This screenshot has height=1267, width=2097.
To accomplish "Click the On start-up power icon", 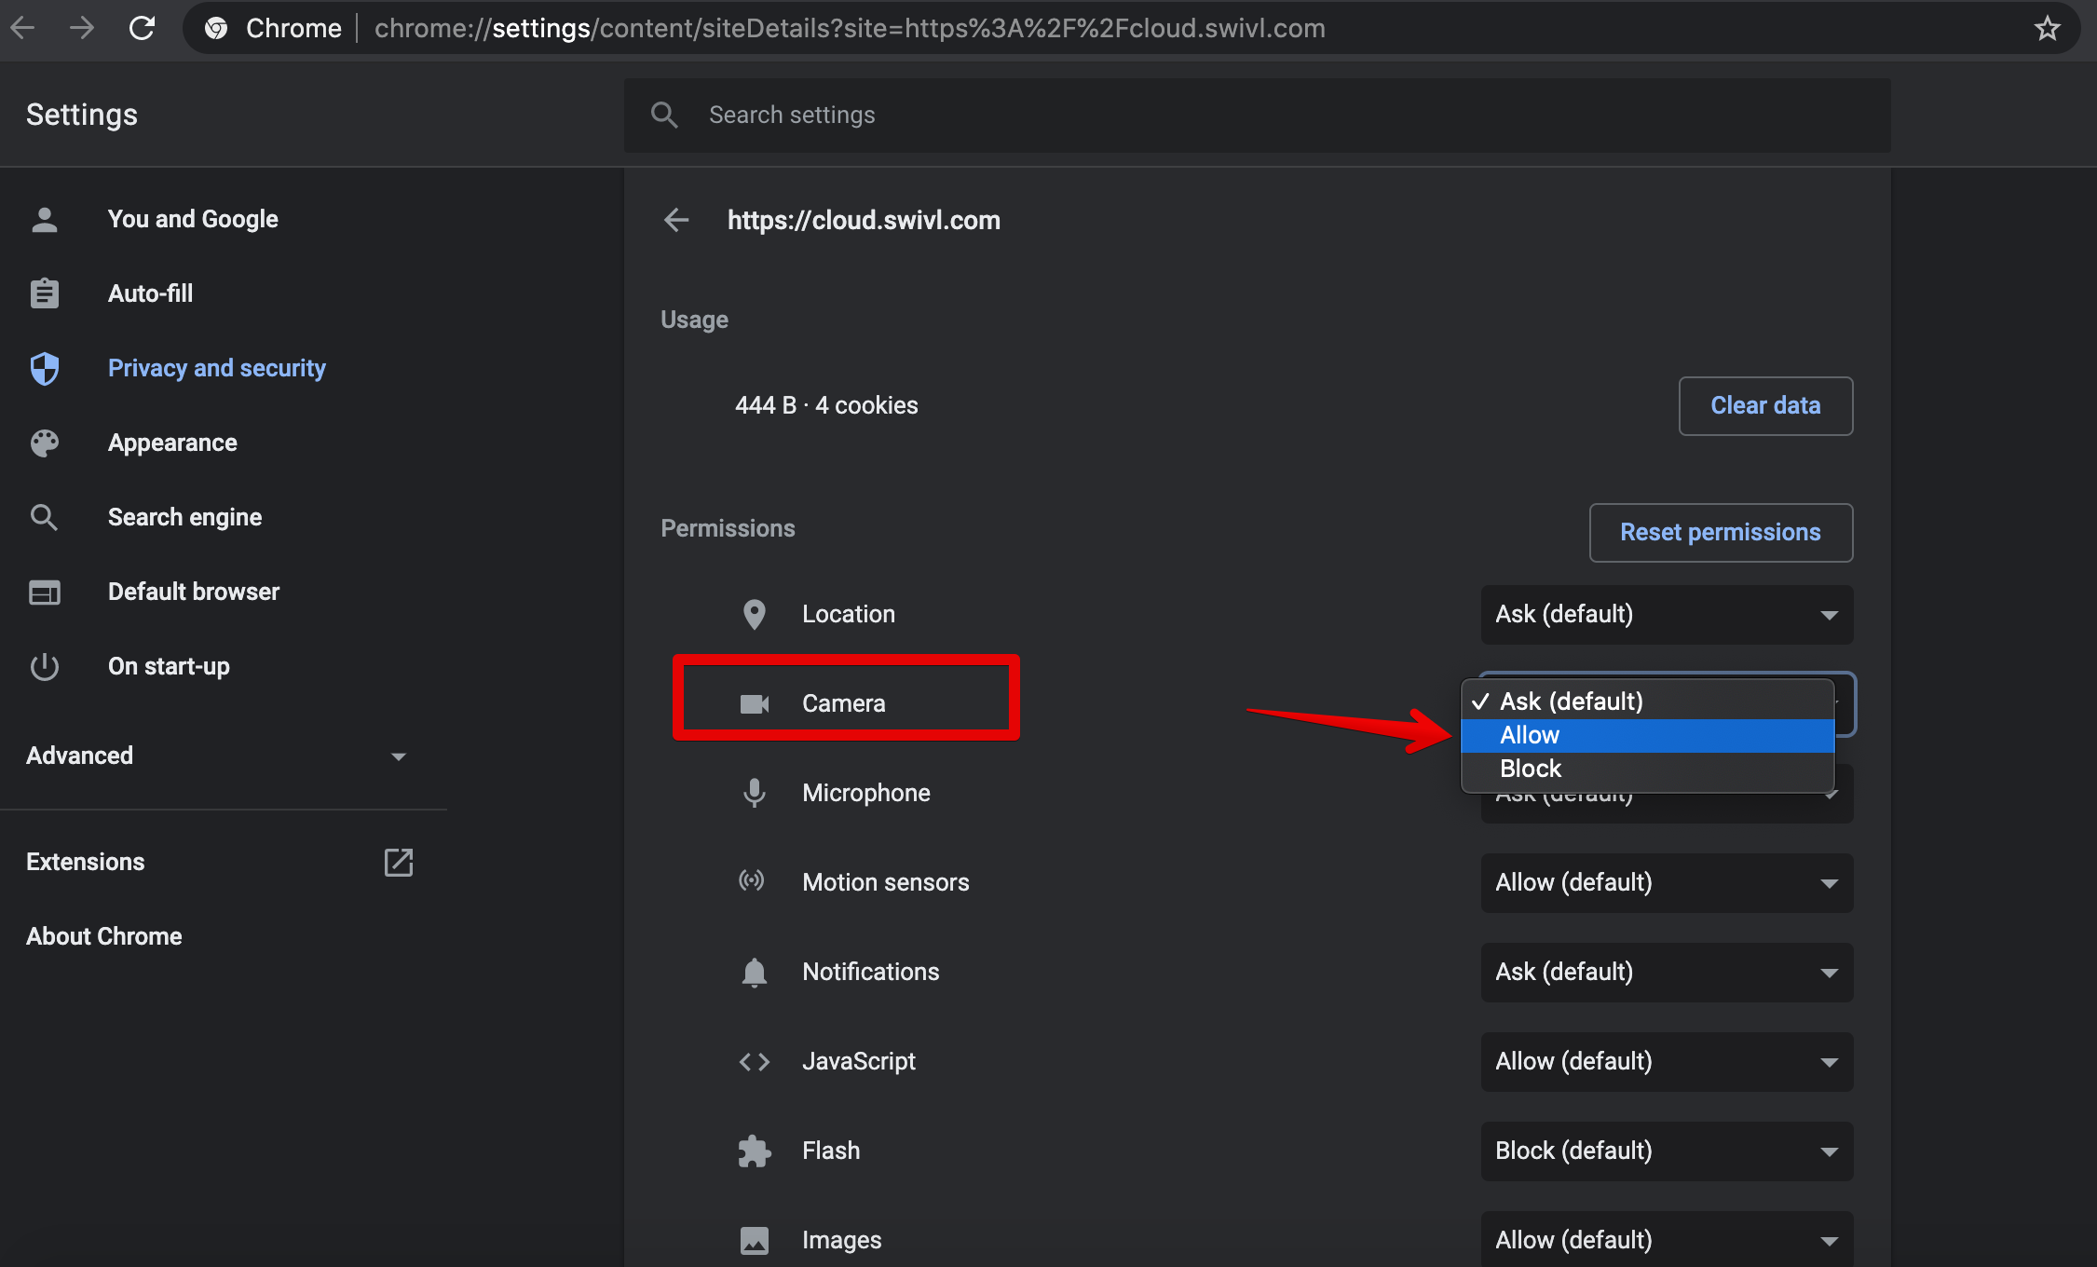I will coord(45,666).
